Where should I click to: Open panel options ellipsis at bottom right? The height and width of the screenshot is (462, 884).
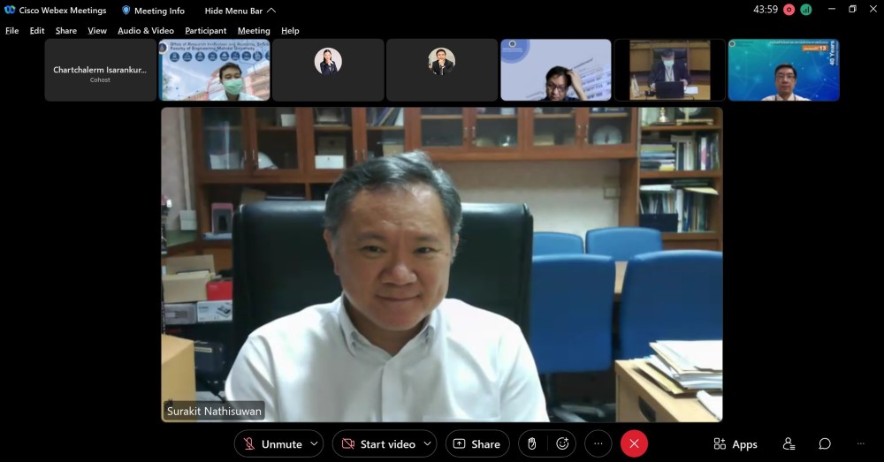click(860, 444)
